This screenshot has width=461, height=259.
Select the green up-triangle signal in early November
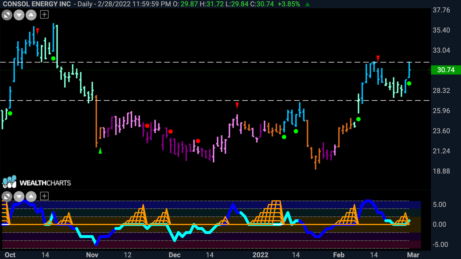(100, 151)
